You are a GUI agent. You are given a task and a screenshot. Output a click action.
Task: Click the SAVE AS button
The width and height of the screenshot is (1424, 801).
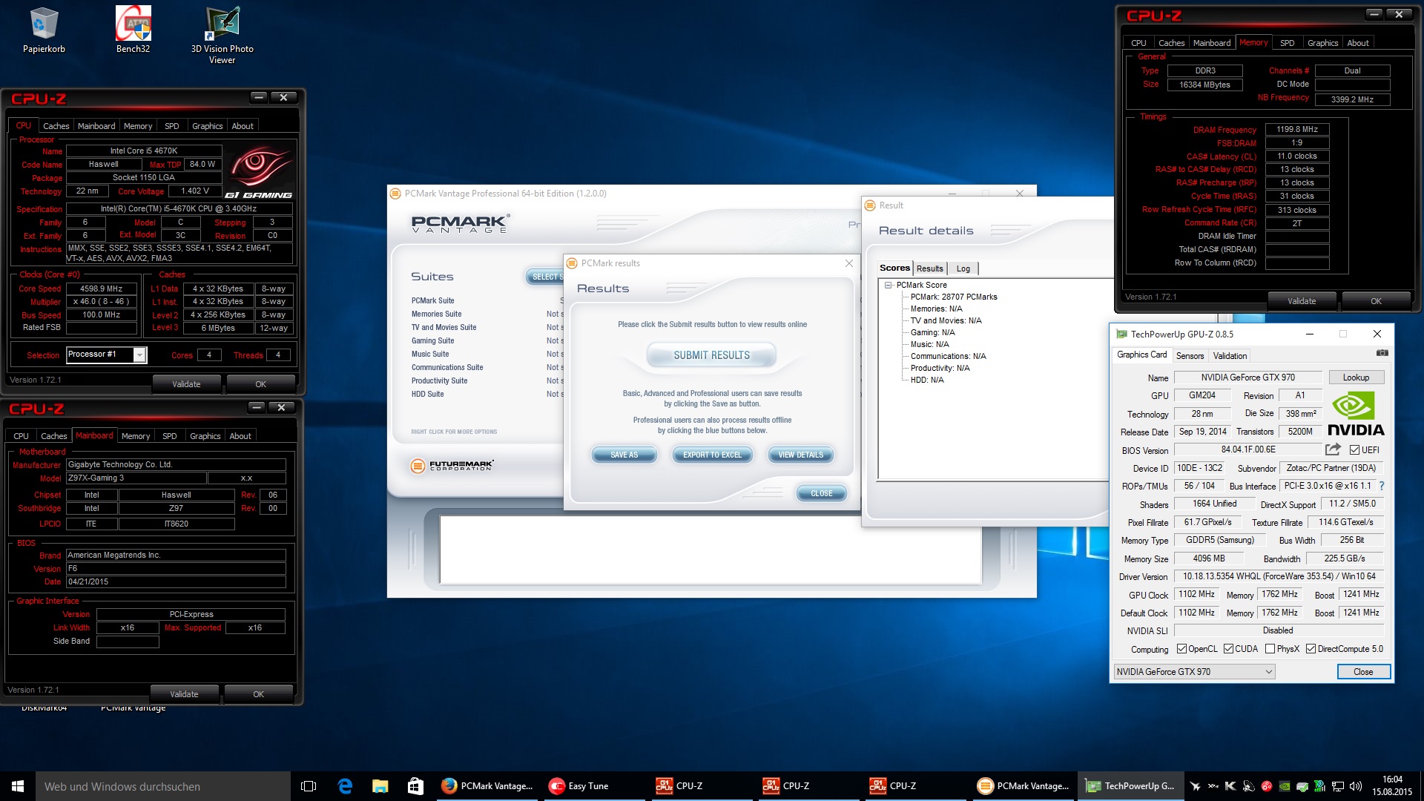(624, 455)
